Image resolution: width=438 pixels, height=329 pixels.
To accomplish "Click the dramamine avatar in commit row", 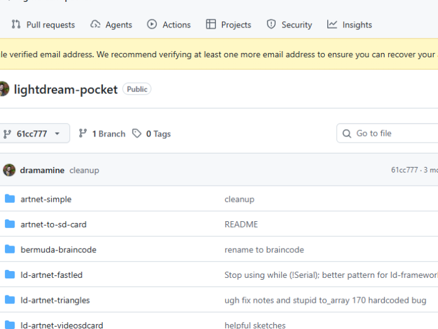I will click(9, 170).
